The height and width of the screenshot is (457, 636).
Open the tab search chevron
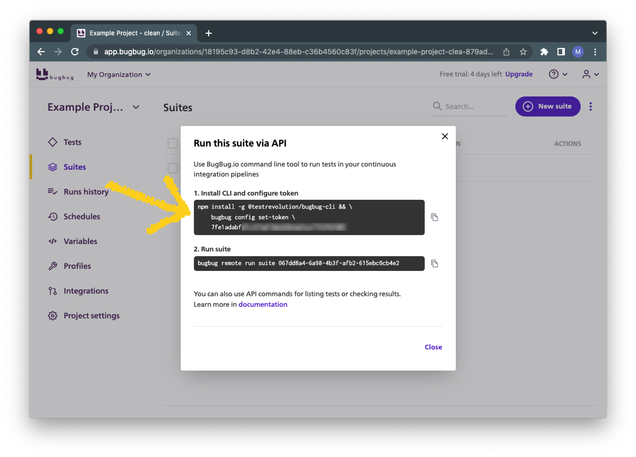594,33
